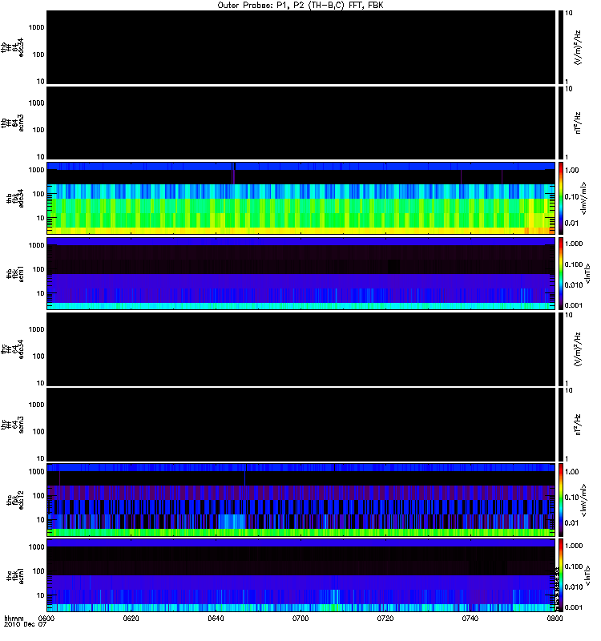Select the thc fff 64 scm3 axis label
The width and height of the screenshot is (601, 641).
point(12,425)
